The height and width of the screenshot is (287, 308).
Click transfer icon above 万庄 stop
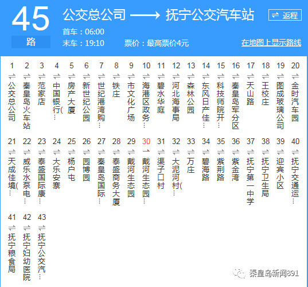pyautogui.click(x=191, y=152)
